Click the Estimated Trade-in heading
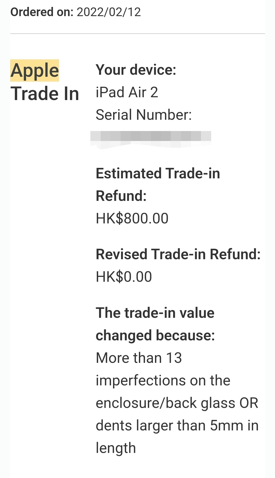 158,173
